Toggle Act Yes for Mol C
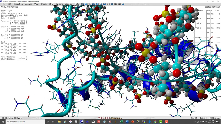This screenshot has width=221, height=124. 212,28
